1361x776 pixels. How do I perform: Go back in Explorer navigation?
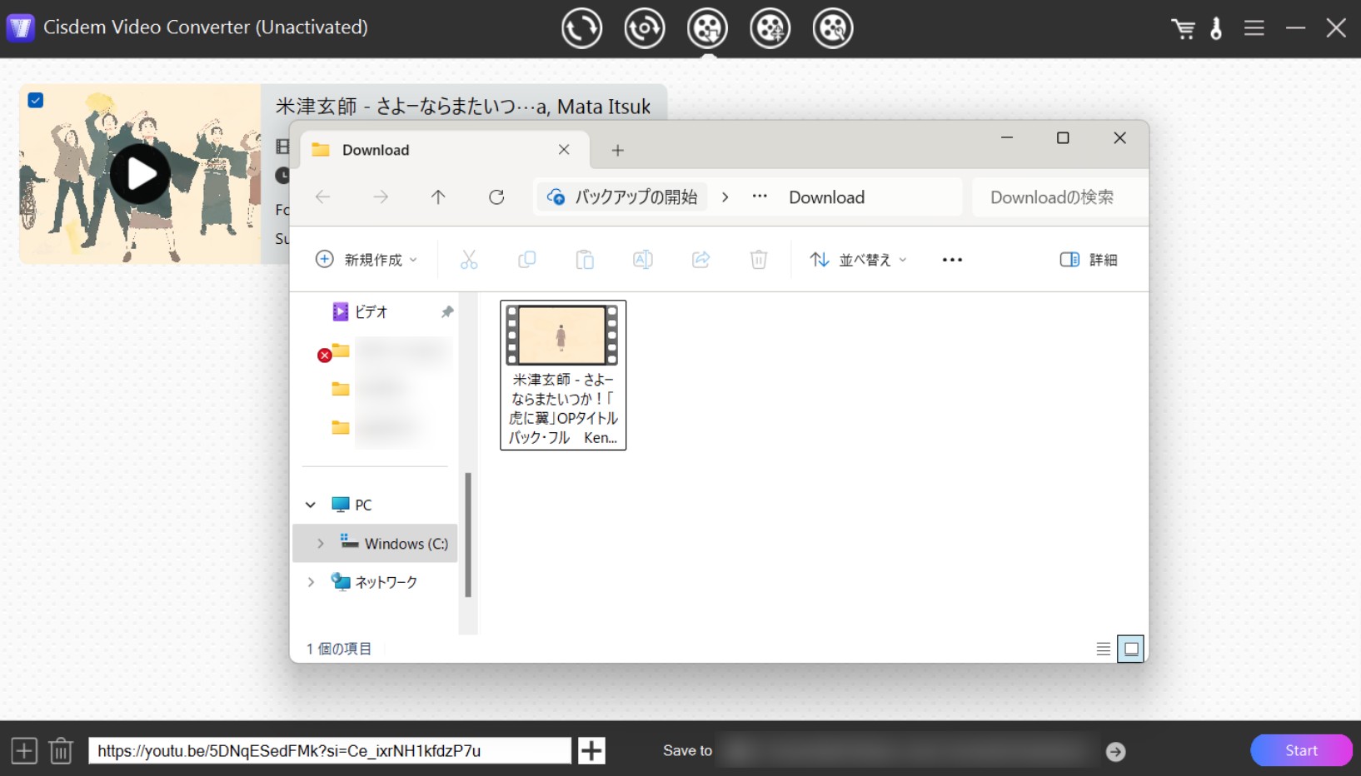pyautogui.click(x=322, y=197)
